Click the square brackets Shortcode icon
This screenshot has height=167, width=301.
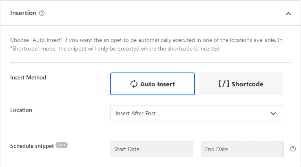click(224, 83)
